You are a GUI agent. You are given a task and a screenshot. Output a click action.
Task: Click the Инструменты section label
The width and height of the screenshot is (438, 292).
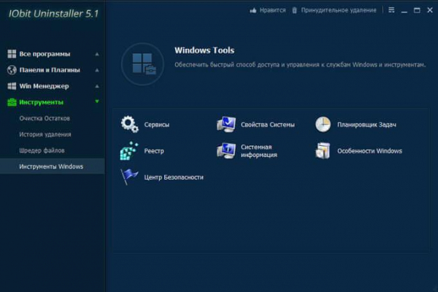pyautogui.click(x=42, y=102)
